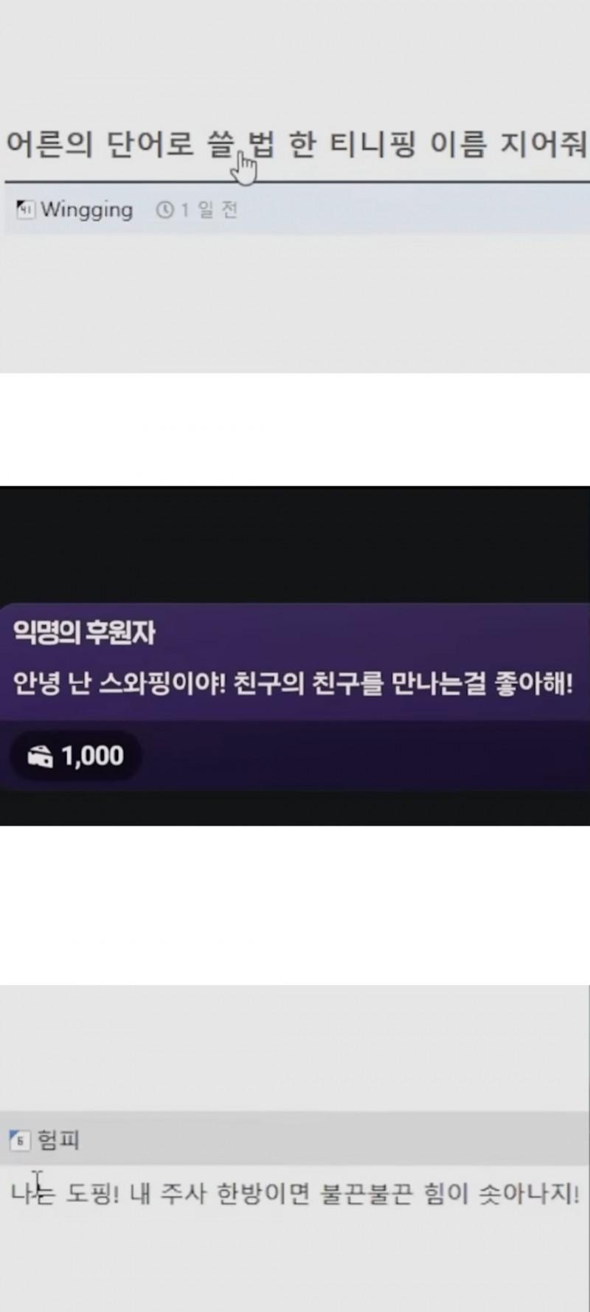The height and width of the screenshot is (1312, 590).
Task: Click the words 어른의 단어로 in the post title
Action: (100, 143)
